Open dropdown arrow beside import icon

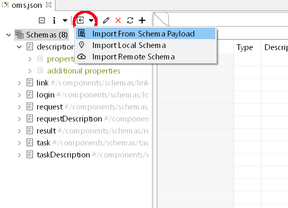(x=91, y=20)
